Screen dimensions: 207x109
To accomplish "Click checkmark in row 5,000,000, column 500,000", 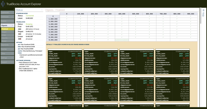I will [136, 29].
